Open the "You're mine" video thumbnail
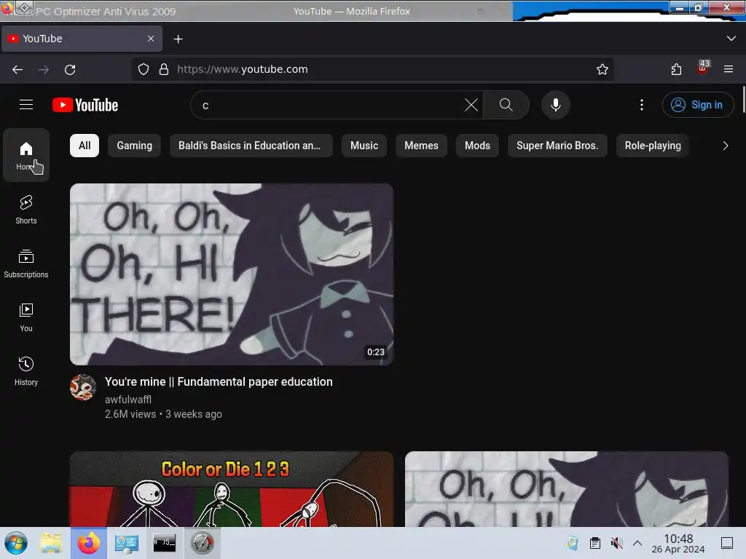 tap(232, 274)
